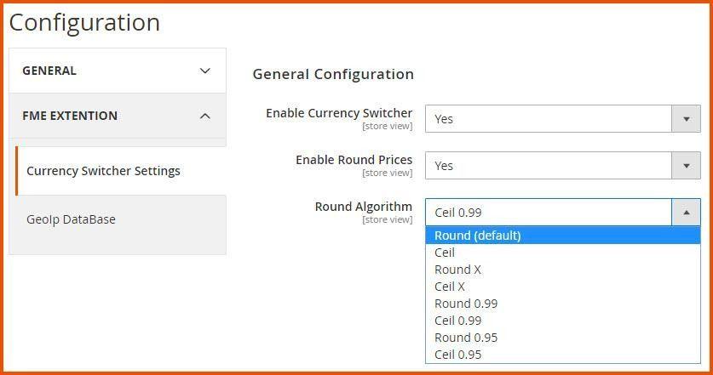Click the FME EXTENTION section header
The image size is (713, 375).
(x=70, y=116)
